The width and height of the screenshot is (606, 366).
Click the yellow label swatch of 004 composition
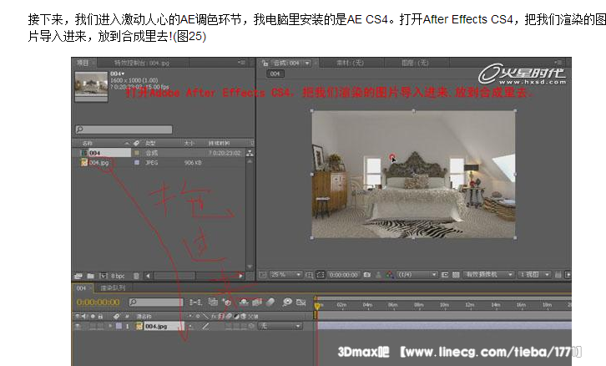coord(136,153)
